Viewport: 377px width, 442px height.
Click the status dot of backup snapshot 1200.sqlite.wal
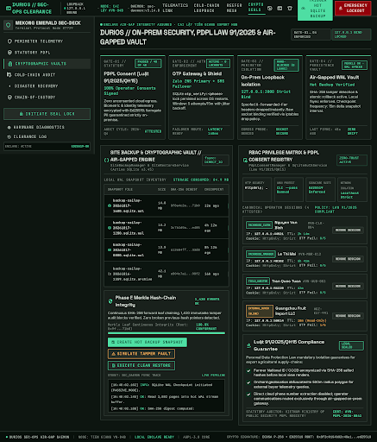(110, 228)
